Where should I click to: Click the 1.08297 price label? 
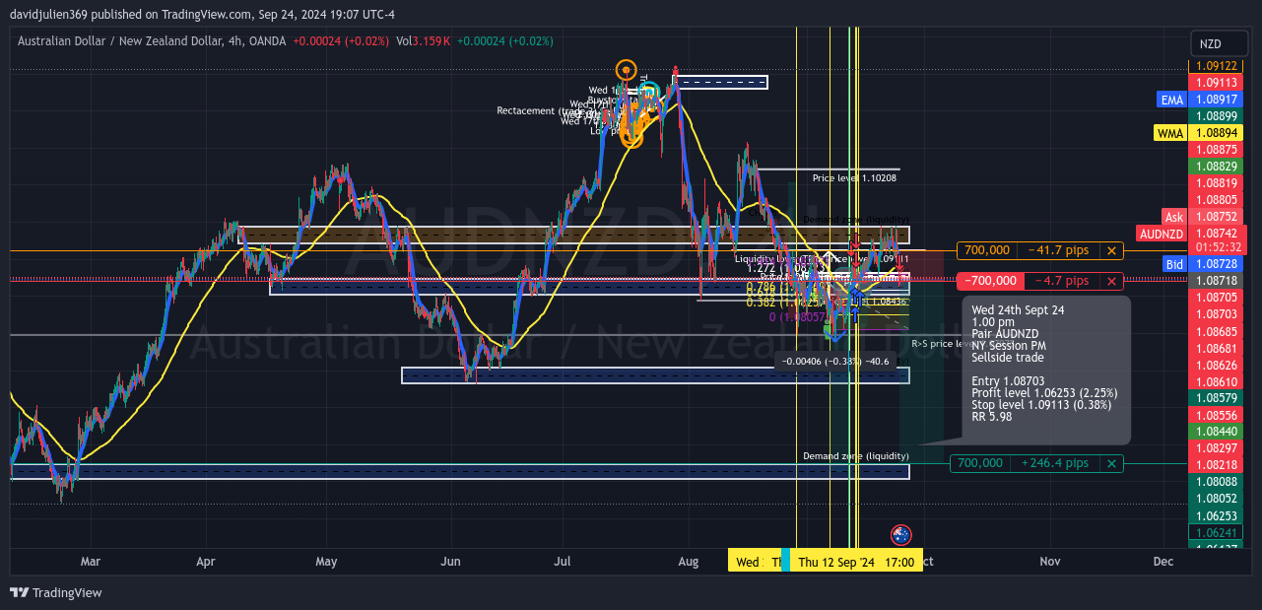1218,447
